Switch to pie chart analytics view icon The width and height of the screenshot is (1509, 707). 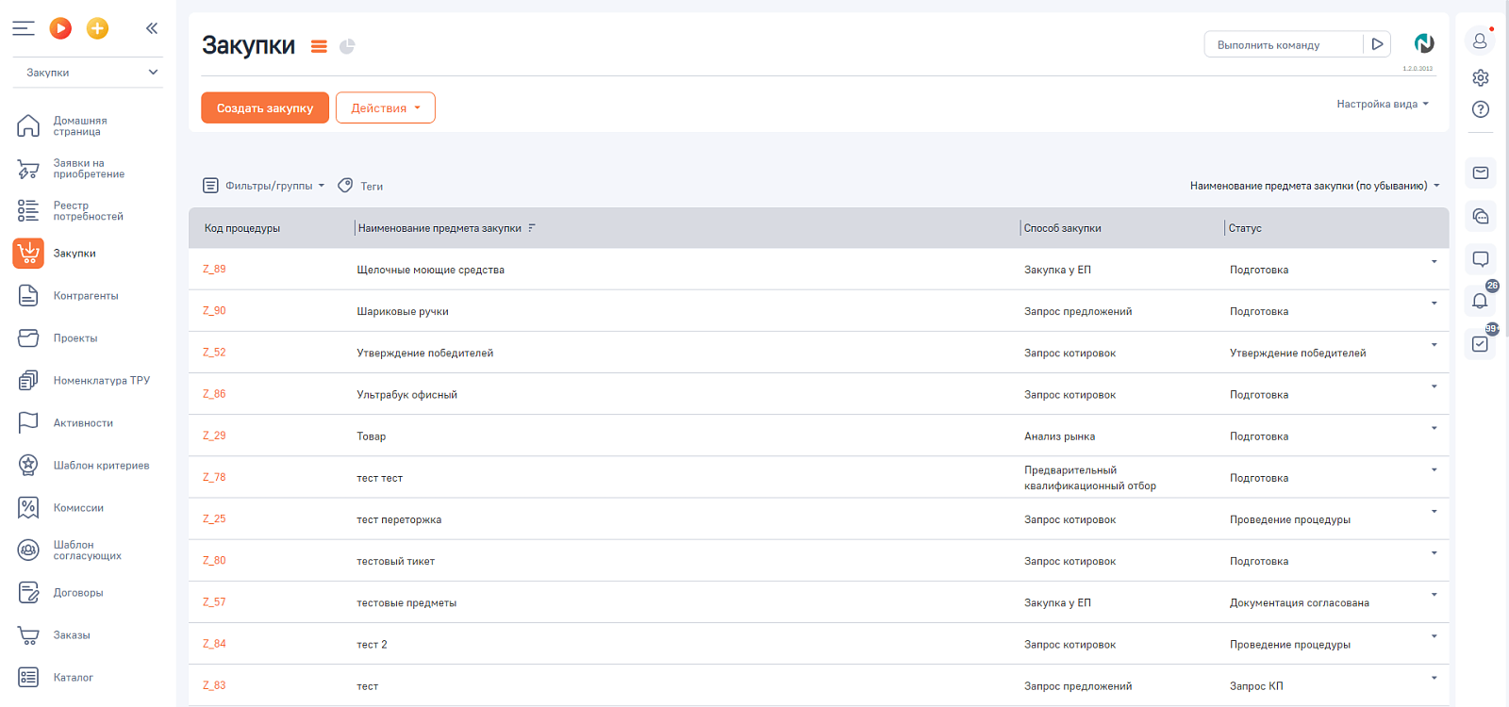click(347, 46)
